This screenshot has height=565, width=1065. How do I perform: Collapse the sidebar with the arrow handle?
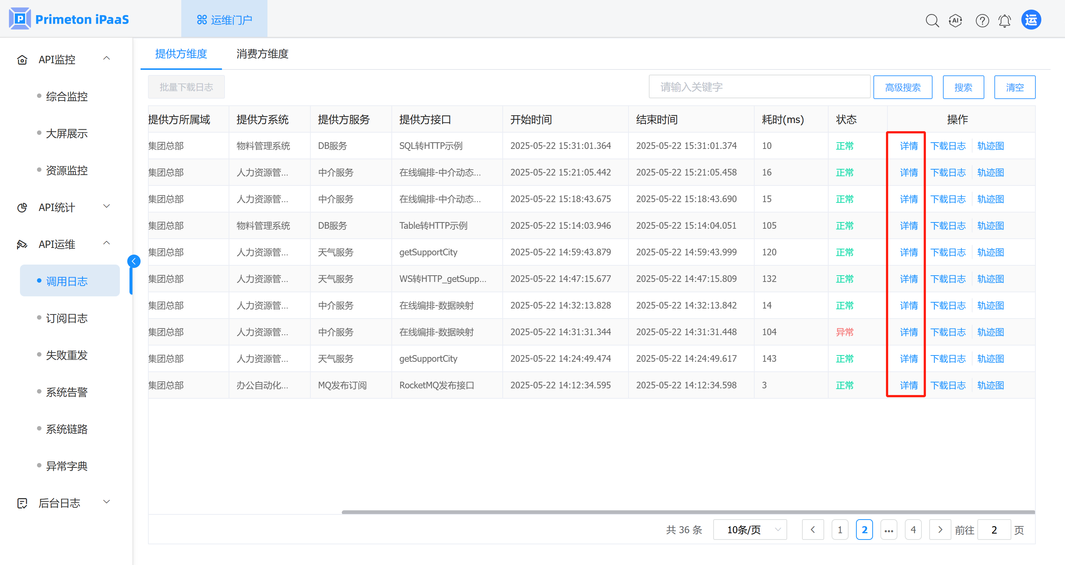(x=134, y=261)
